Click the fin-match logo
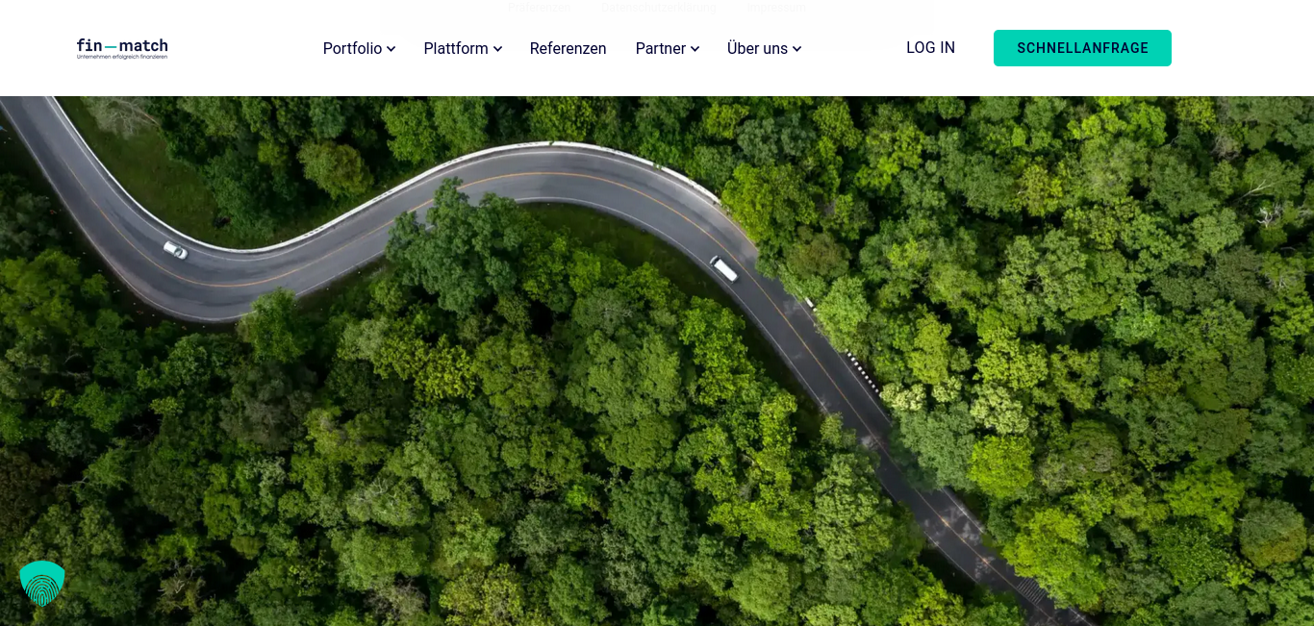This screenshot has height=626, width=1314. (x=122, y=48)
